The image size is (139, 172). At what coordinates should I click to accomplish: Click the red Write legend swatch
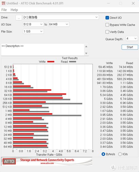click(x=51, y=62)
